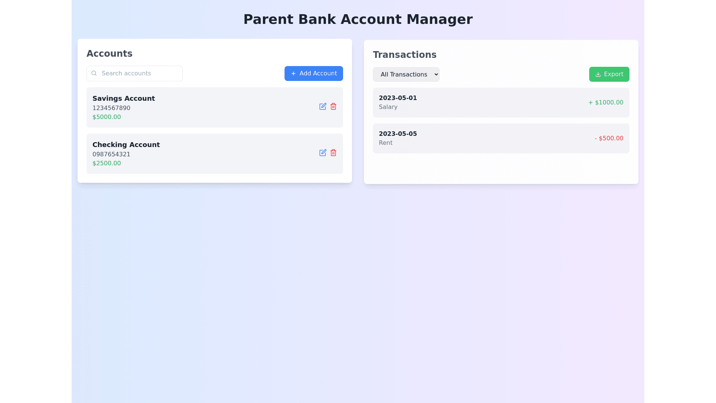Focus the Search accounts input field
This screenshot has width=716, height=403.
pyautogui.click(x=140, y=74)
